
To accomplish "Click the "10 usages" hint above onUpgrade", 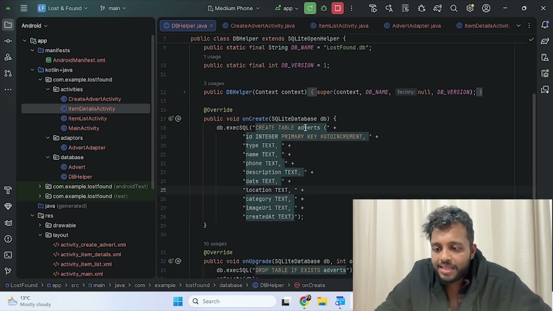I will [x=215, y=244].
